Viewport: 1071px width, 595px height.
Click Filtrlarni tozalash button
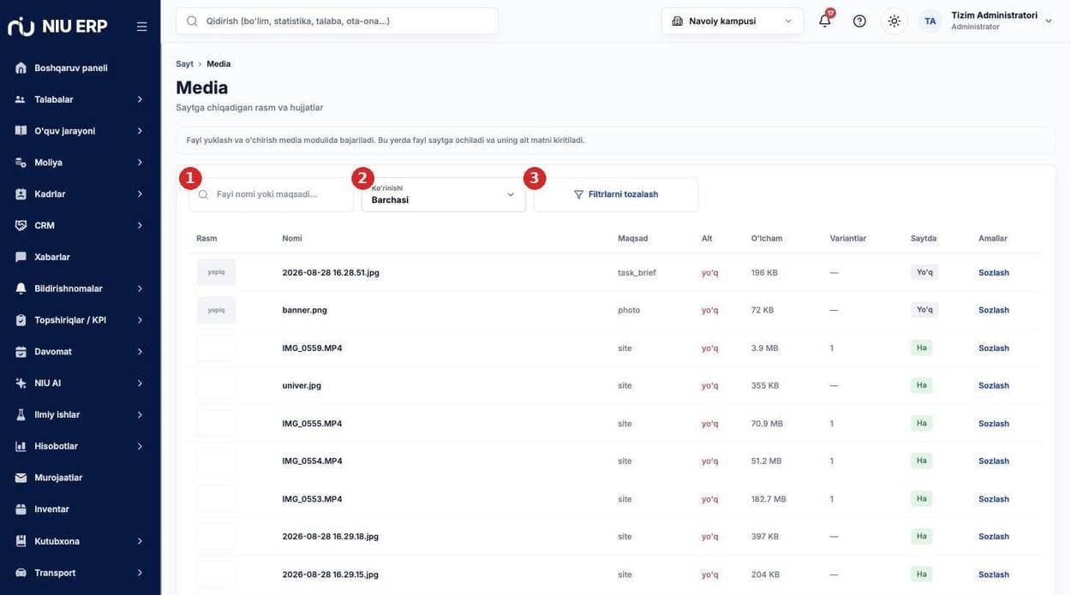point(616,194)
